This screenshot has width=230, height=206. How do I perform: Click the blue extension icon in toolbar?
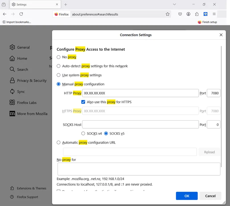(x=206, y=14)
